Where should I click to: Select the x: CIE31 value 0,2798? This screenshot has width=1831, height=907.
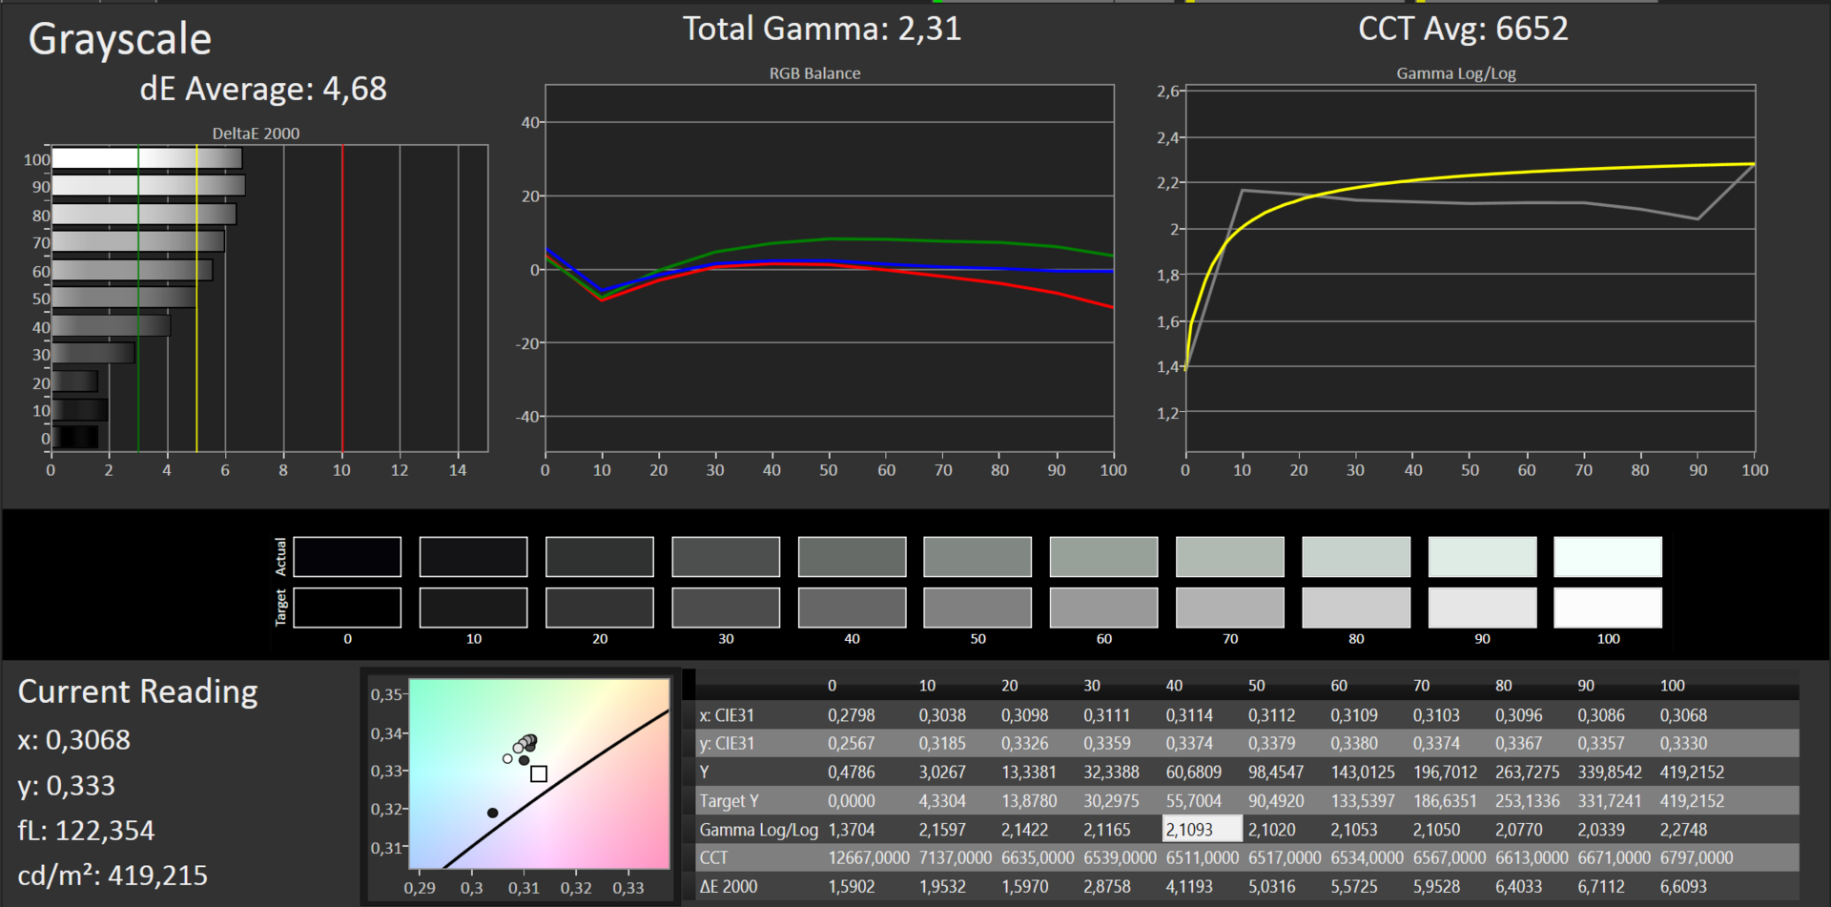tap(852, 715)
